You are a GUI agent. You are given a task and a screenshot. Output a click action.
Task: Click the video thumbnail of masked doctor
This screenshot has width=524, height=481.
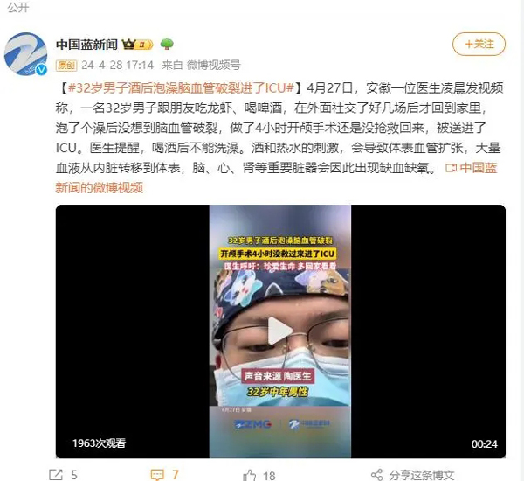point(280,331)
